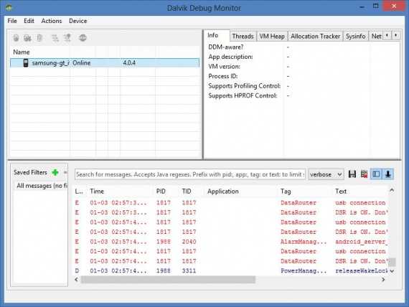This screenshot has width=409, height=307.
Task: Click log scrollbar down arrow
Action: (x=392, y=271)
